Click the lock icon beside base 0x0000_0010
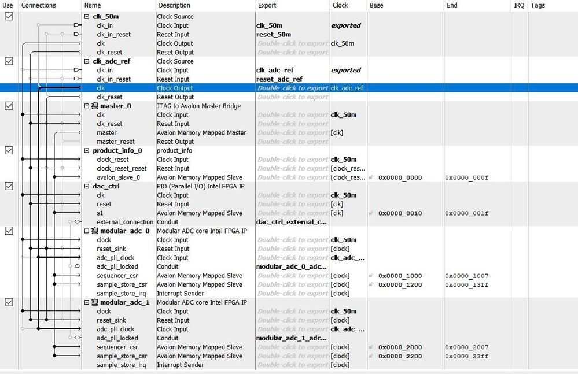 coord(371,213)
